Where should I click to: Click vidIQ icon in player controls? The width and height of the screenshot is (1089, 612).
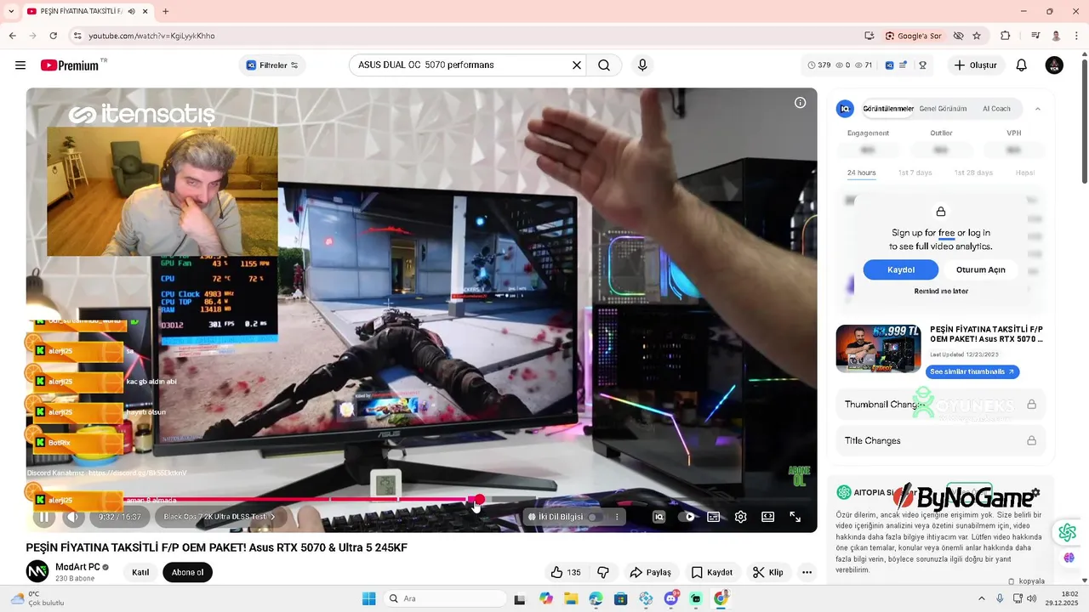659,517
